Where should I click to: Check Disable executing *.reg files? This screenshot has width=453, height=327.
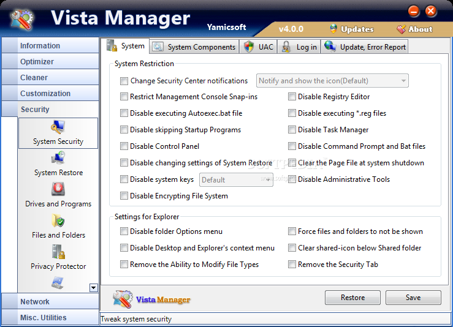292,113
